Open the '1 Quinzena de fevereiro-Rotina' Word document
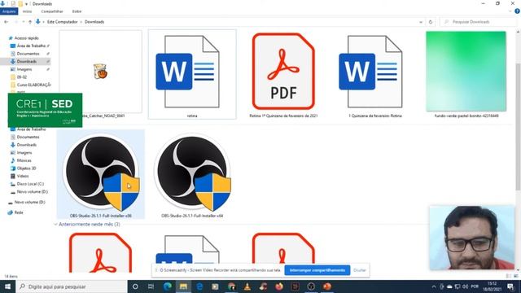 [x=374, y=74]
